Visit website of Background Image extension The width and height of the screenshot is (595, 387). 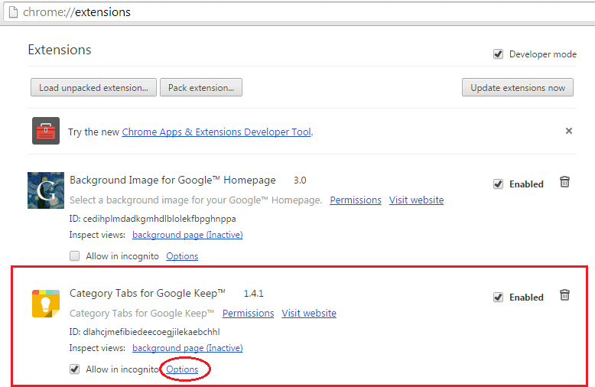click(416, 200)
